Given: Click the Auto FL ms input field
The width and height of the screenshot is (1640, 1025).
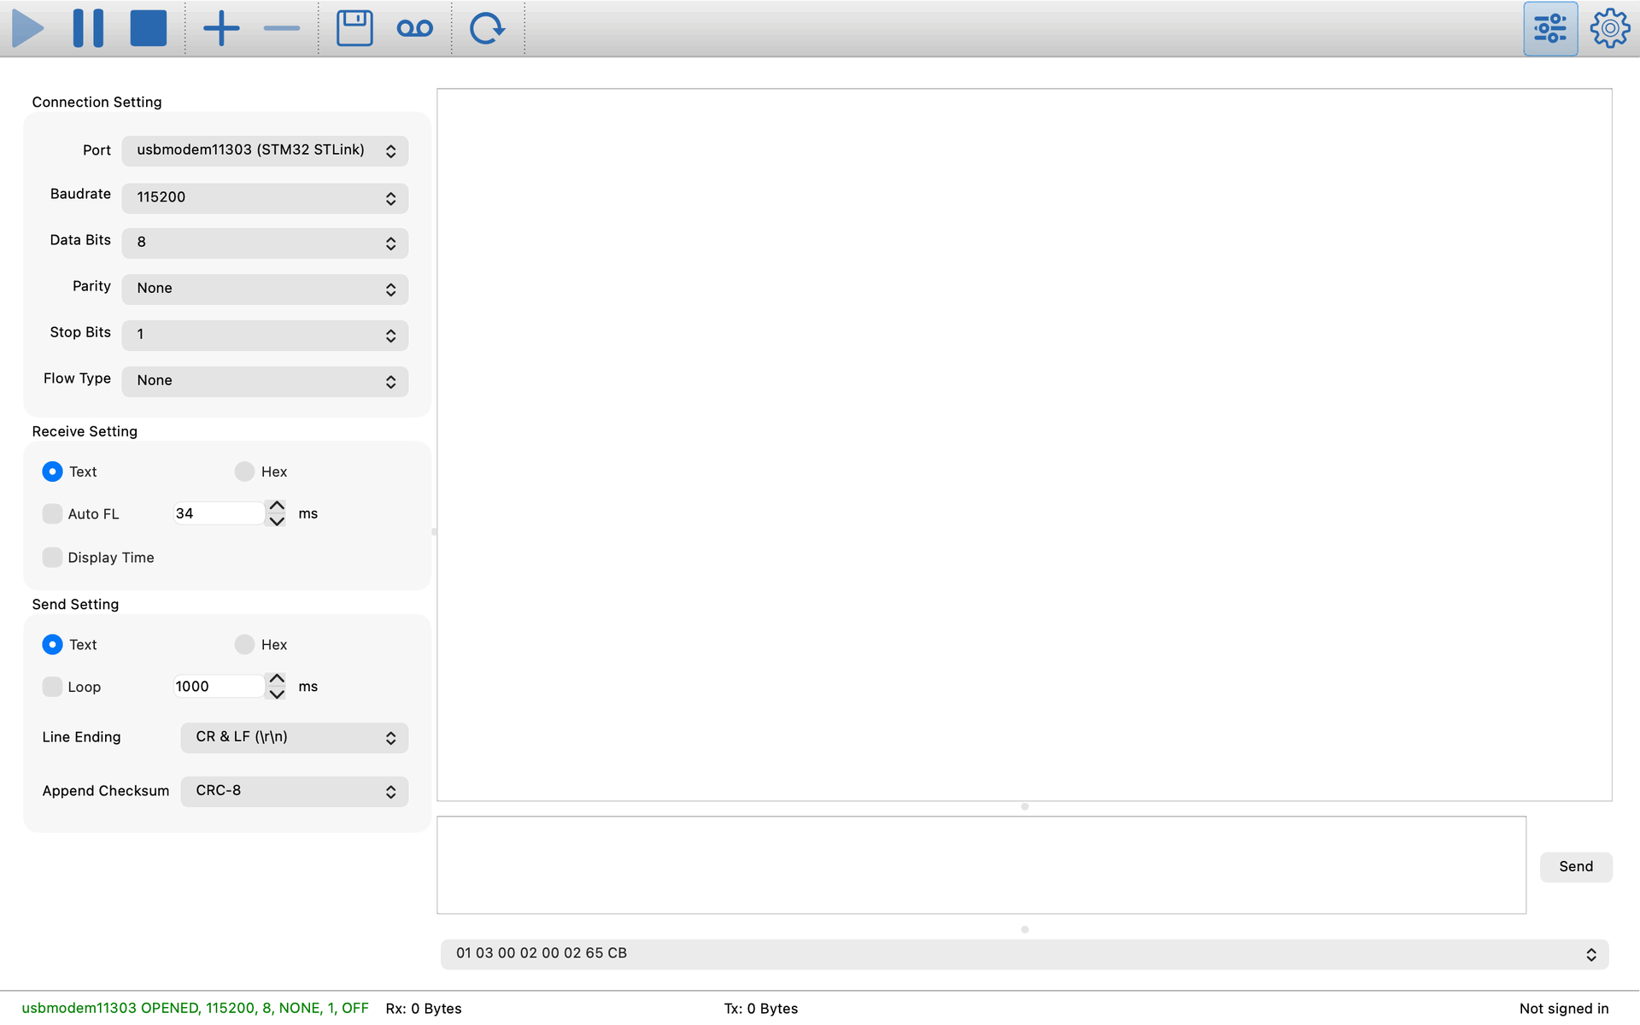Looking at the screenshot, I should coord(220,513).
